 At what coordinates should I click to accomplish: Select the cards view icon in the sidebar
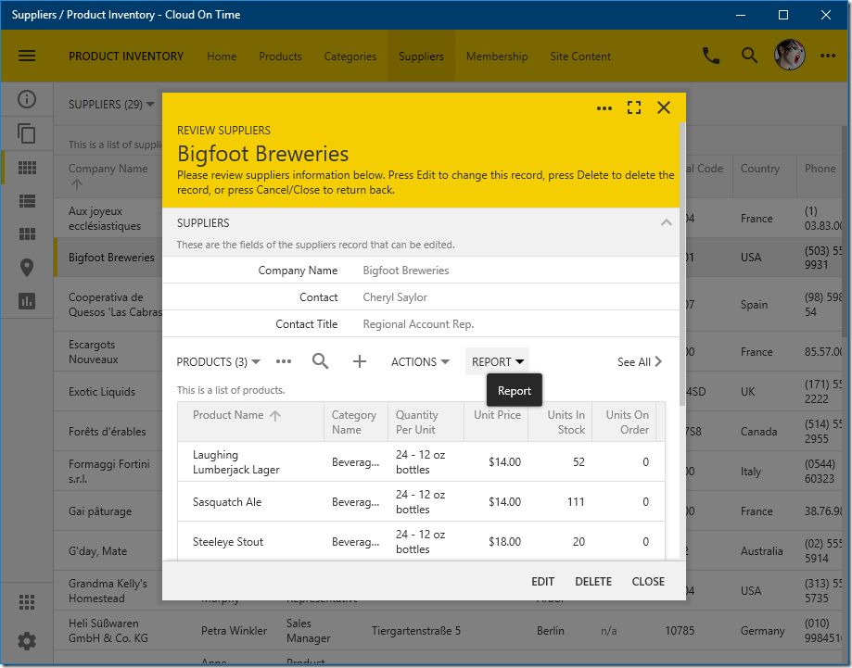tap(27, 234)
